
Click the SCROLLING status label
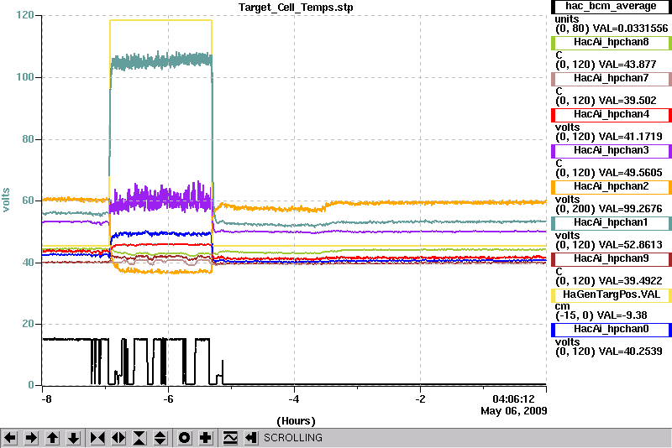[293, 438]
